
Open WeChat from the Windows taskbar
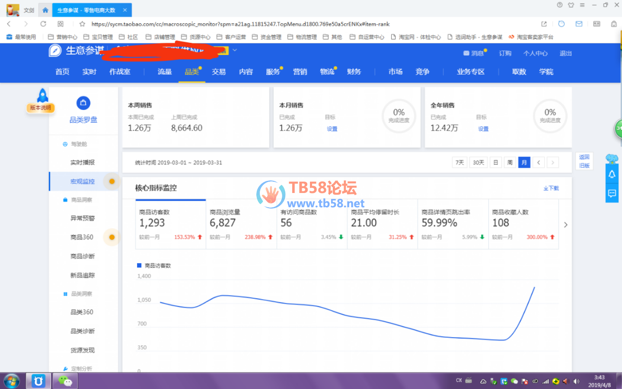pos(65,381)
